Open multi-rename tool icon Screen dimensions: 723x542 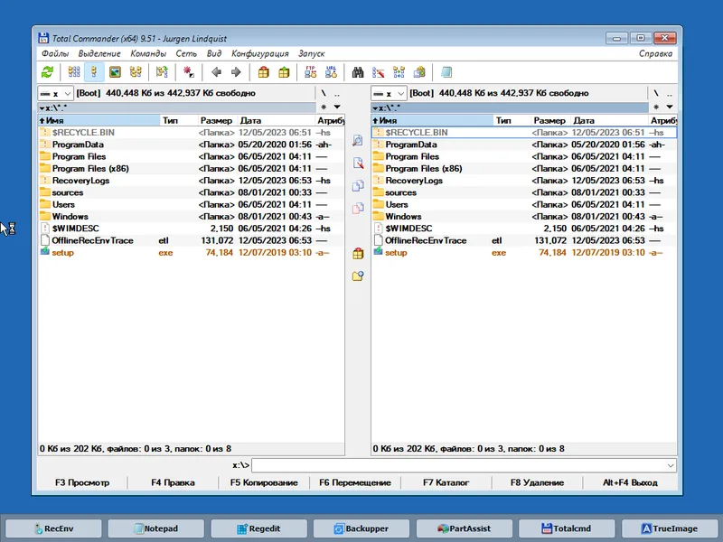(378, 72)
